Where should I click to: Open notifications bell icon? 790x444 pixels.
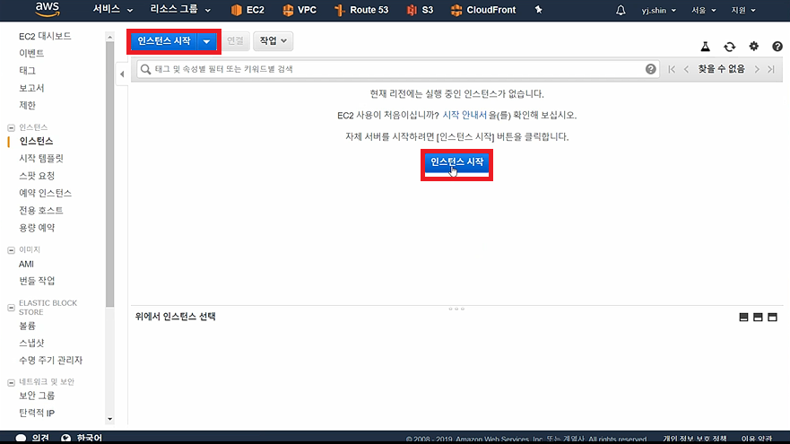pyautogui.click(x=621, y=10)
